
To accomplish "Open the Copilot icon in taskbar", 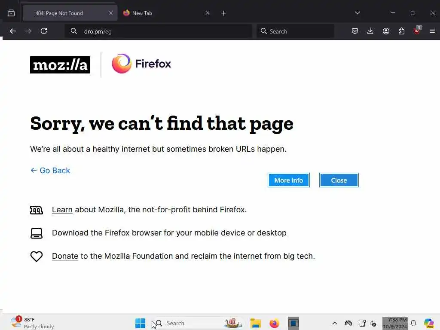I will [429, 323].
